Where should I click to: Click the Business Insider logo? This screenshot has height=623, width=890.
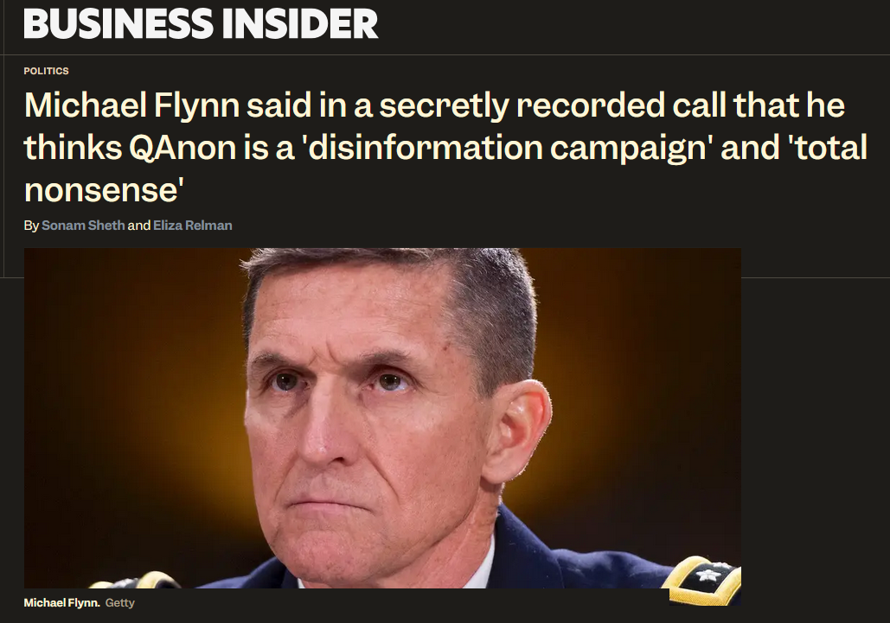tap(201, 24)
